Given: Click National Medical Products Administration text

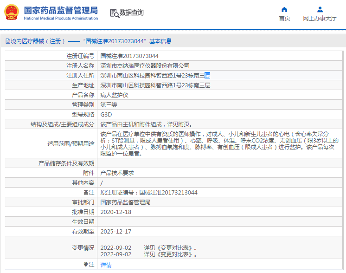Looking at the screenshot, I should pos(61,18).
